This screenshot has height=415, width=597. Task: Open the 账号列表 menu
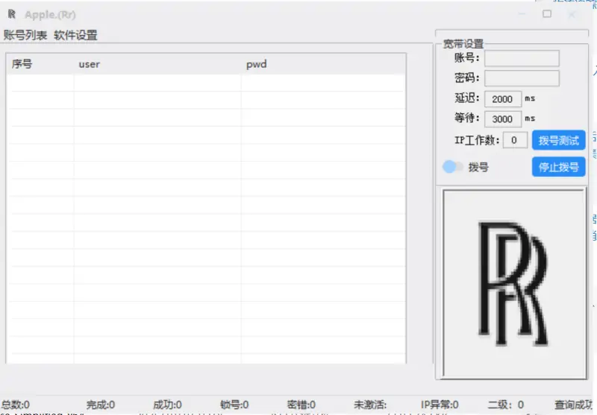(25, 35)
